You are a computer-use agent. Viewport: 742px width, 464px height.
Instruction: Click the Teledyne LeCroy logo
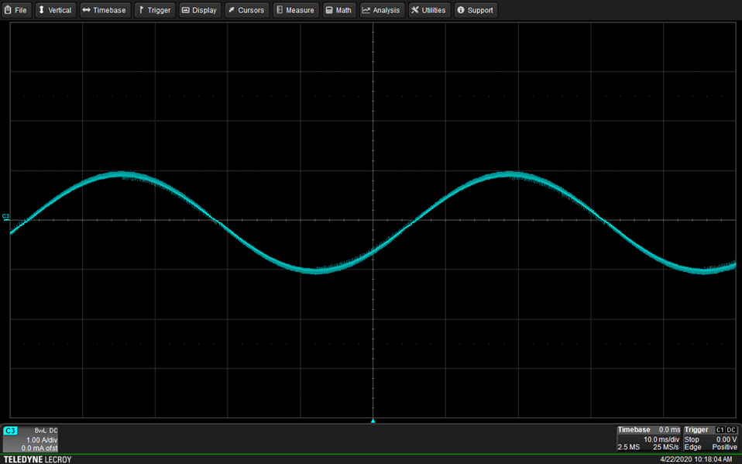[x=36, y=459]
